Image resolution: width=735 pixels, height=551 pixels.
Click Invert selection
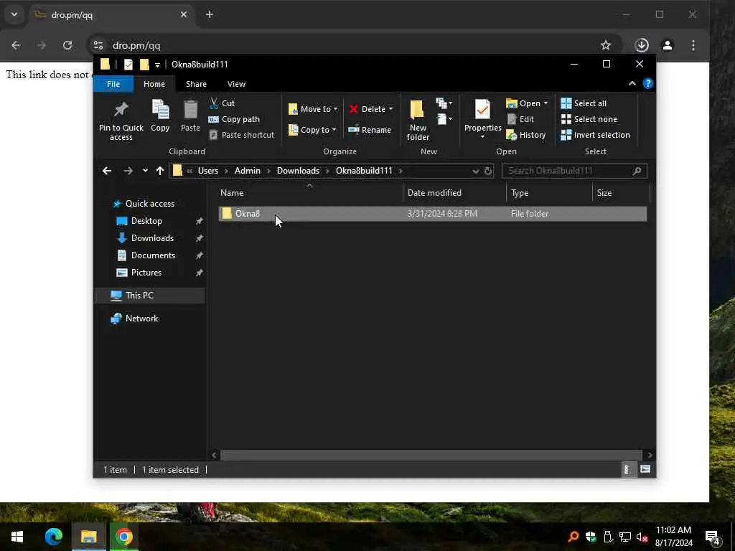(595, 135)
